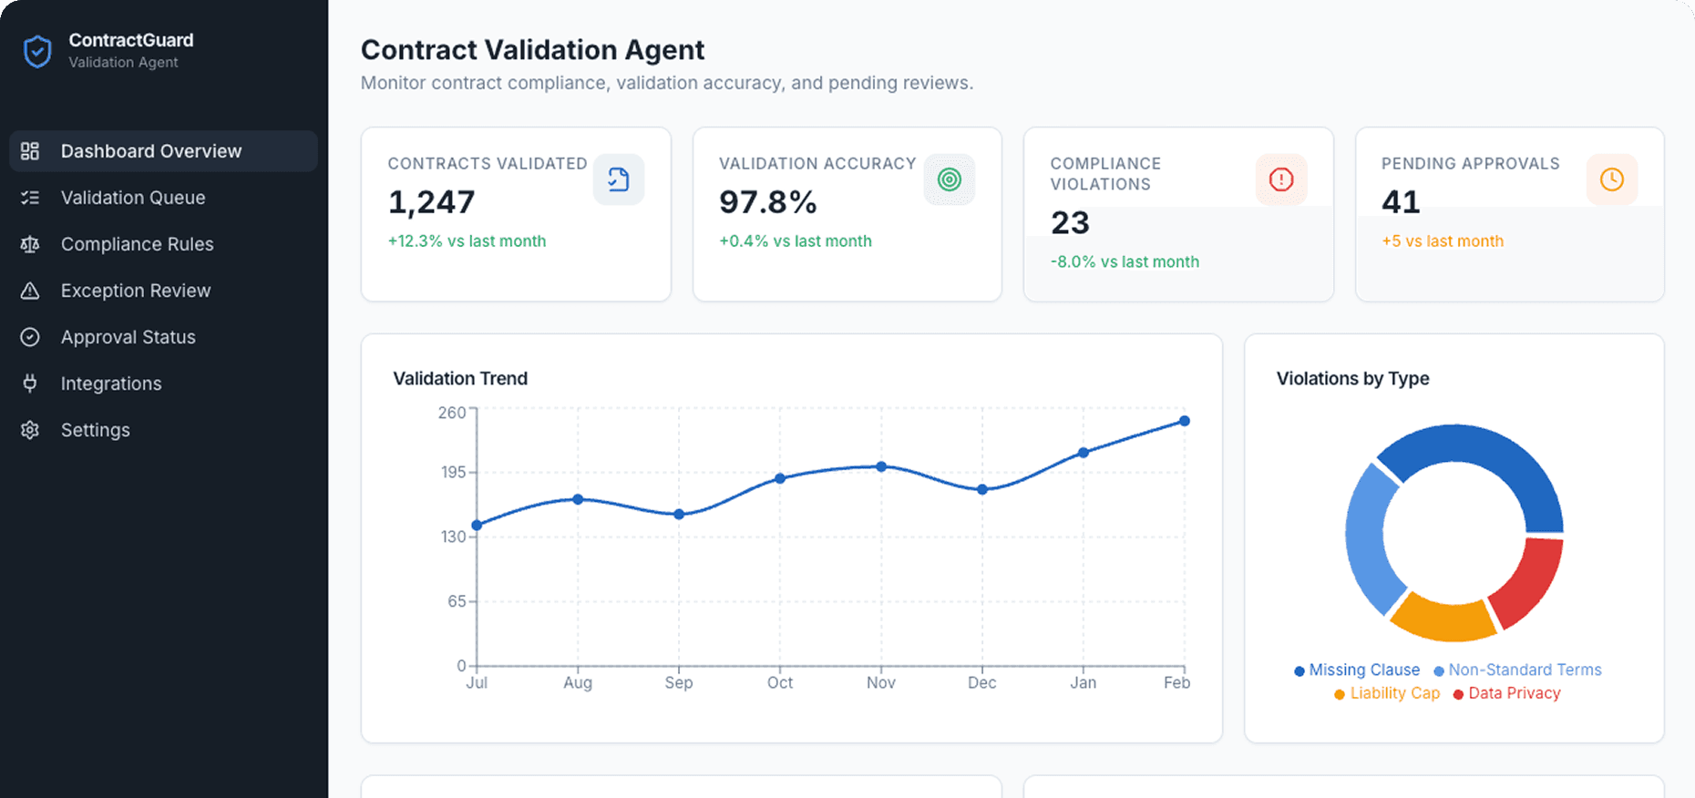Open the Dashboard Overview menu item
The width and height of the screenshot is (1695, 798).
(151, 151)
